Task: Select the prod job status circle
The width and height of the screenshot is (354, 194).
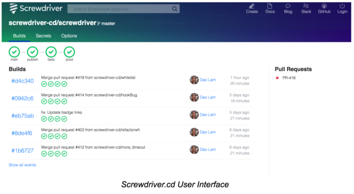Action: tap(69, 52)
